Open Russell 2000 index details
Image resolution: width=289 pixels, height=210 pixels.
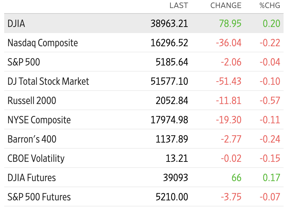click(32, 101)
